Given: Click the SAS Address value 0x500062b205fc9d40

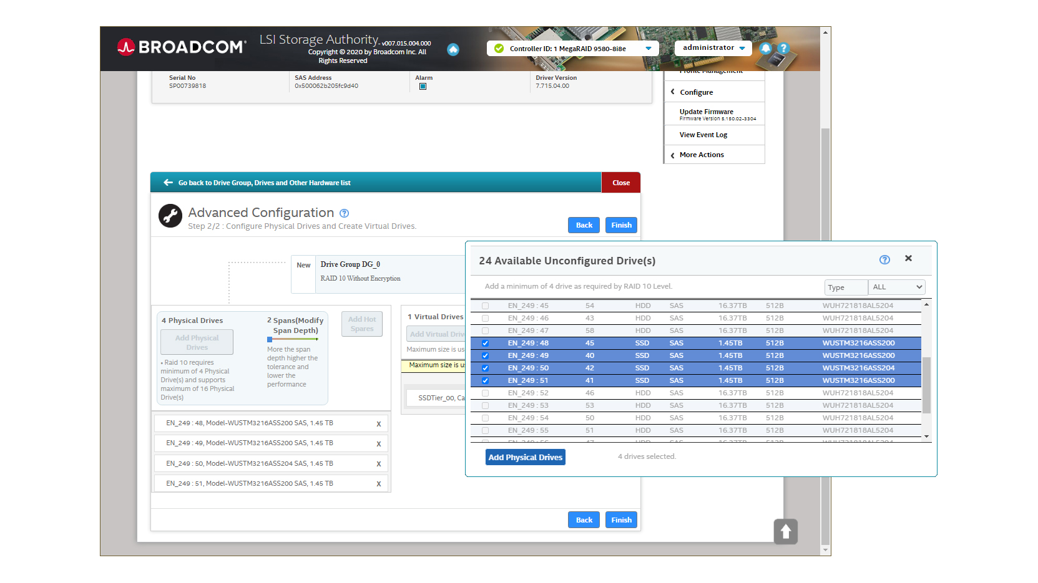Looking at the screenshot, I should pos(326,86).
